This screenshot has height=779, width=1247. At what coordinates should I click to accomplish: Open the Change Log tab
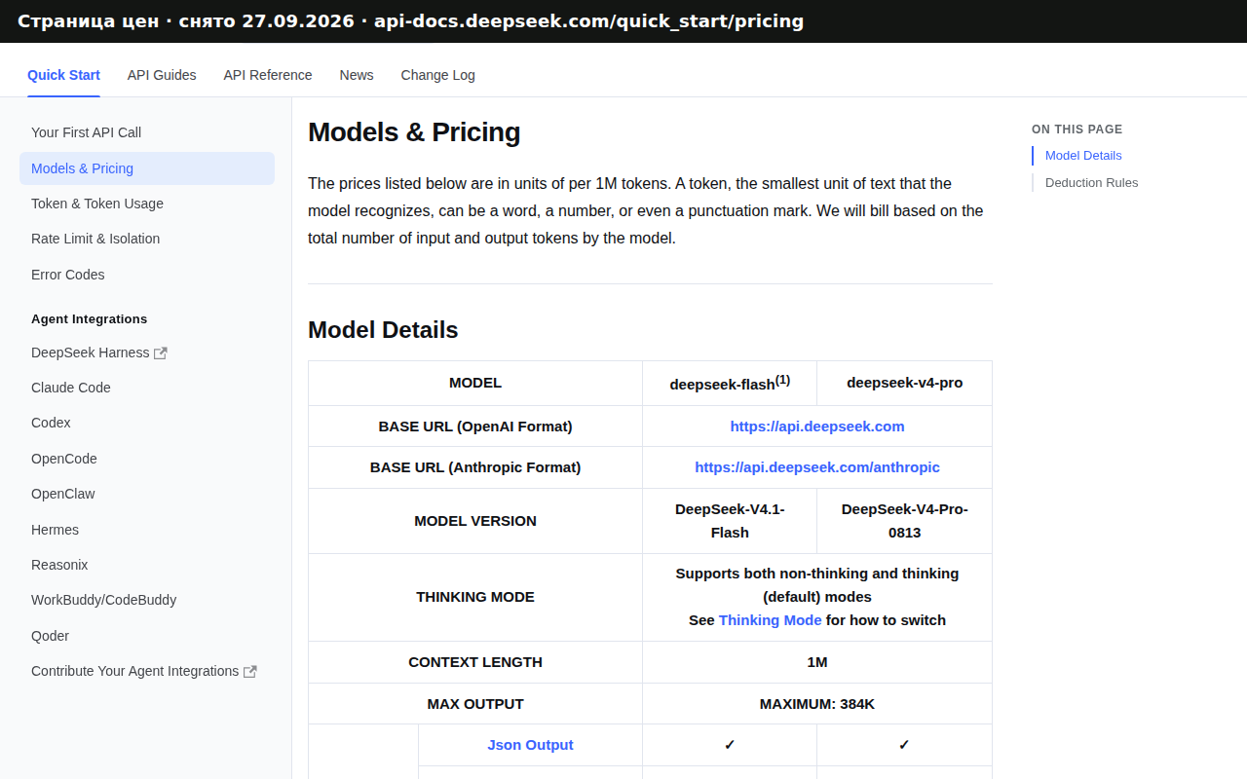point(438,75)
